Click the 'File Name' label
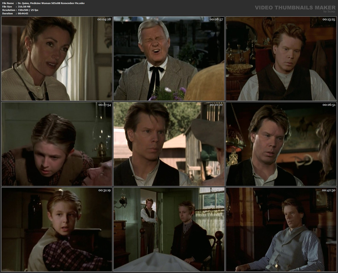The image size is (338, 273). (x=8, y=3)
